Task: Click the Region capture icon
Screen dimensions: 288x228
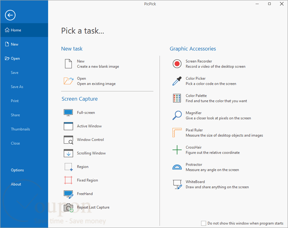Action: (68, 167)
